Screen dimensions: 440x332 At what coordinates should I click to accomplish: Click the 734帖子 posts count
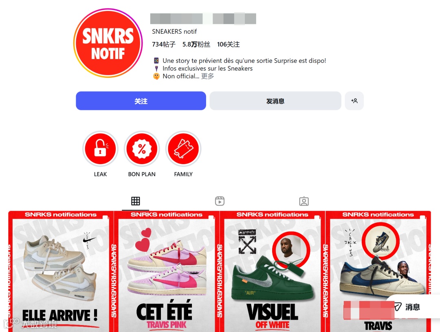coord(164,44)
